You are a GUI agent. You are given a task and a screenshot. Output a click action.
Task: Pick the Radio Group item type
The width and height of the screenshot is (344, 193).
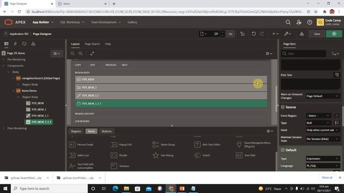coord(163,144)
